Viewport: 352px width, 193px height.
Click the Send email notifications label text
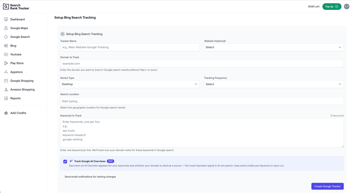90,177
